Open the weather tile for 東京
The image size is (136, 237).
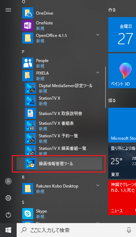(x=122, y=161)
